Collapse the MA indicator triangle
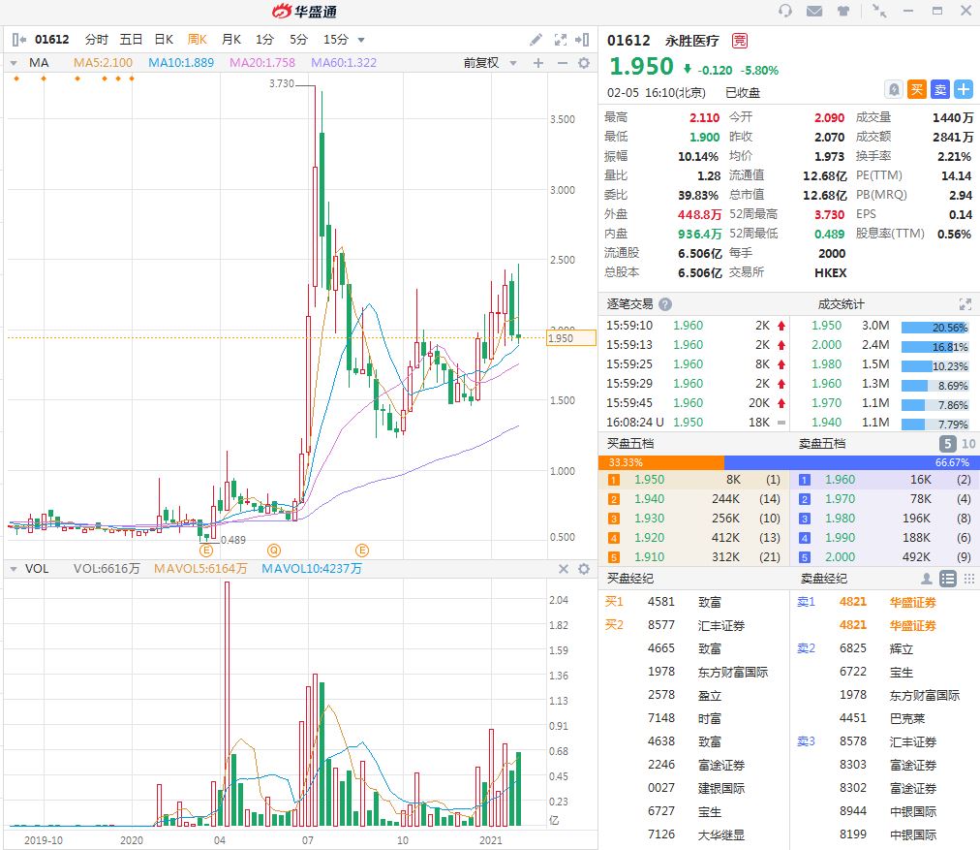This screenshot has width=980, height=850. [14, 63]
